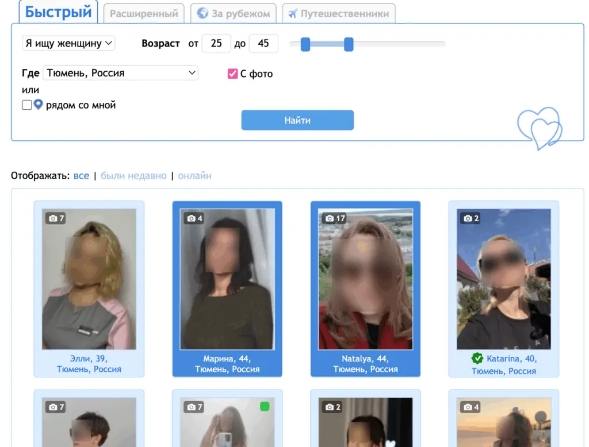Viewport: 589px width, 447px height.
Task: Open the Тюмень, Россия location dropdown
Action: [x=121, y=73]
